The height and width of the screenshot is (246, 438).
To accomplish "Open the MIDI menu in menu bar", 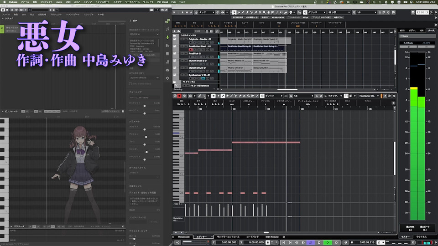I will coord(68,2).
